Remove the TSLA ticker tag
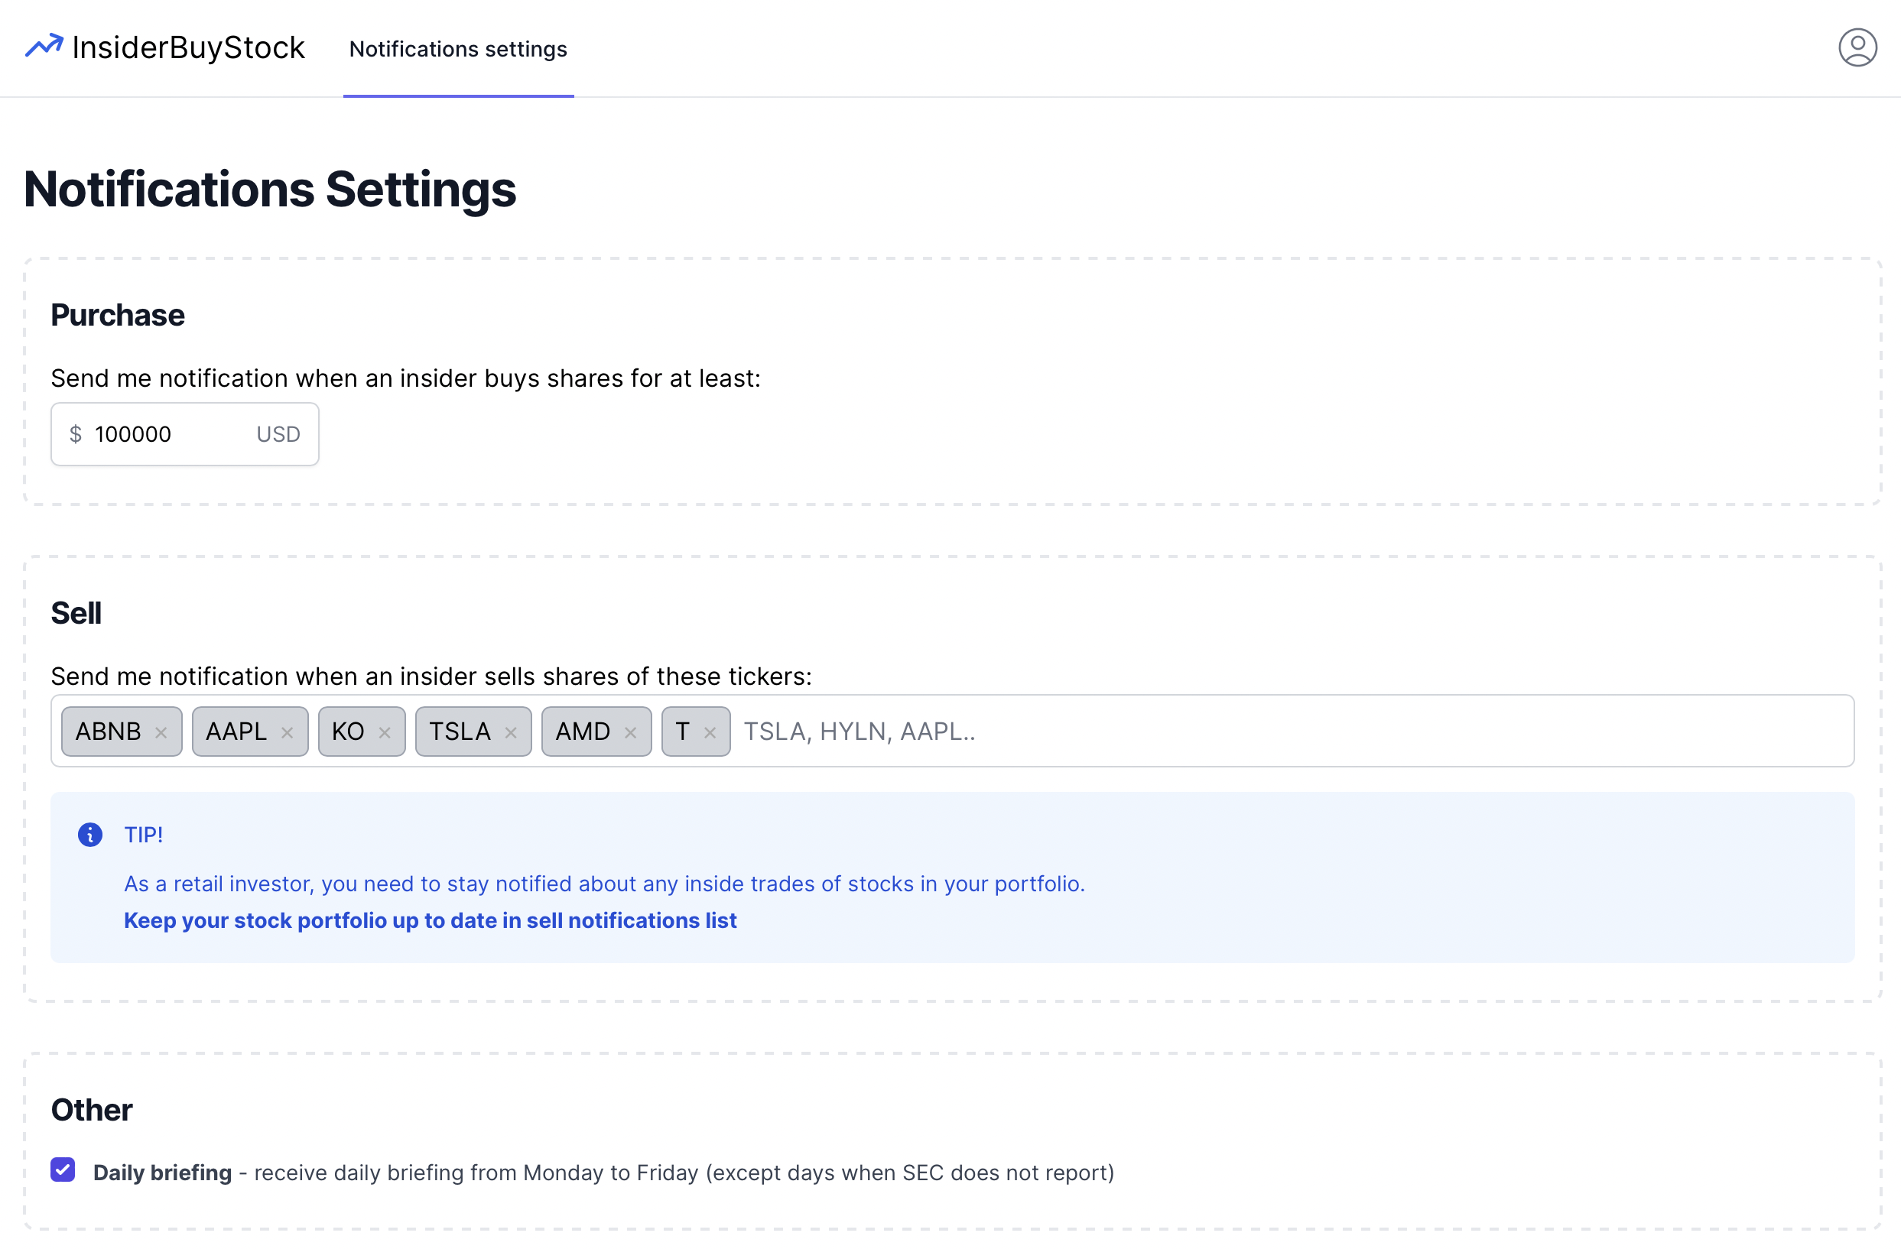Screen dimensions: 1901x1249 tap(512, 732)
